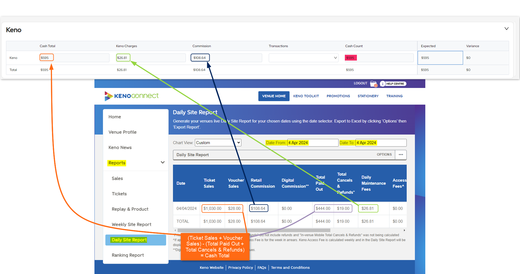Click scrollbar left arrow under table
The width and height of the screenshot is (520, 274).
[175, 230]
